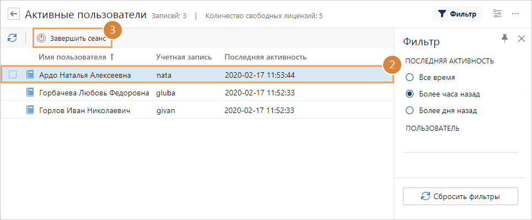Viewport: 532px width, 220px height.
Task: Click the back arrow icon
Action: [14, 14]
